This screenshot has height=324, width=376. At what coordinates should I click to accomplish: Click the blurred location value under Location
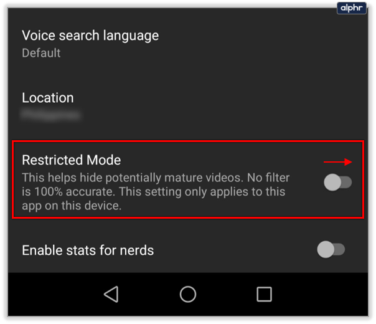(x=50, y=115)
